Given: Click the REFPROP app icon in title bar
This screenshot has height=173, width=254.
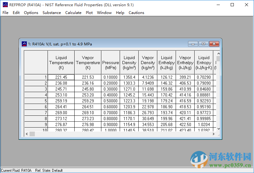Looking at the screenshot, I should click(x=5, y=5).
